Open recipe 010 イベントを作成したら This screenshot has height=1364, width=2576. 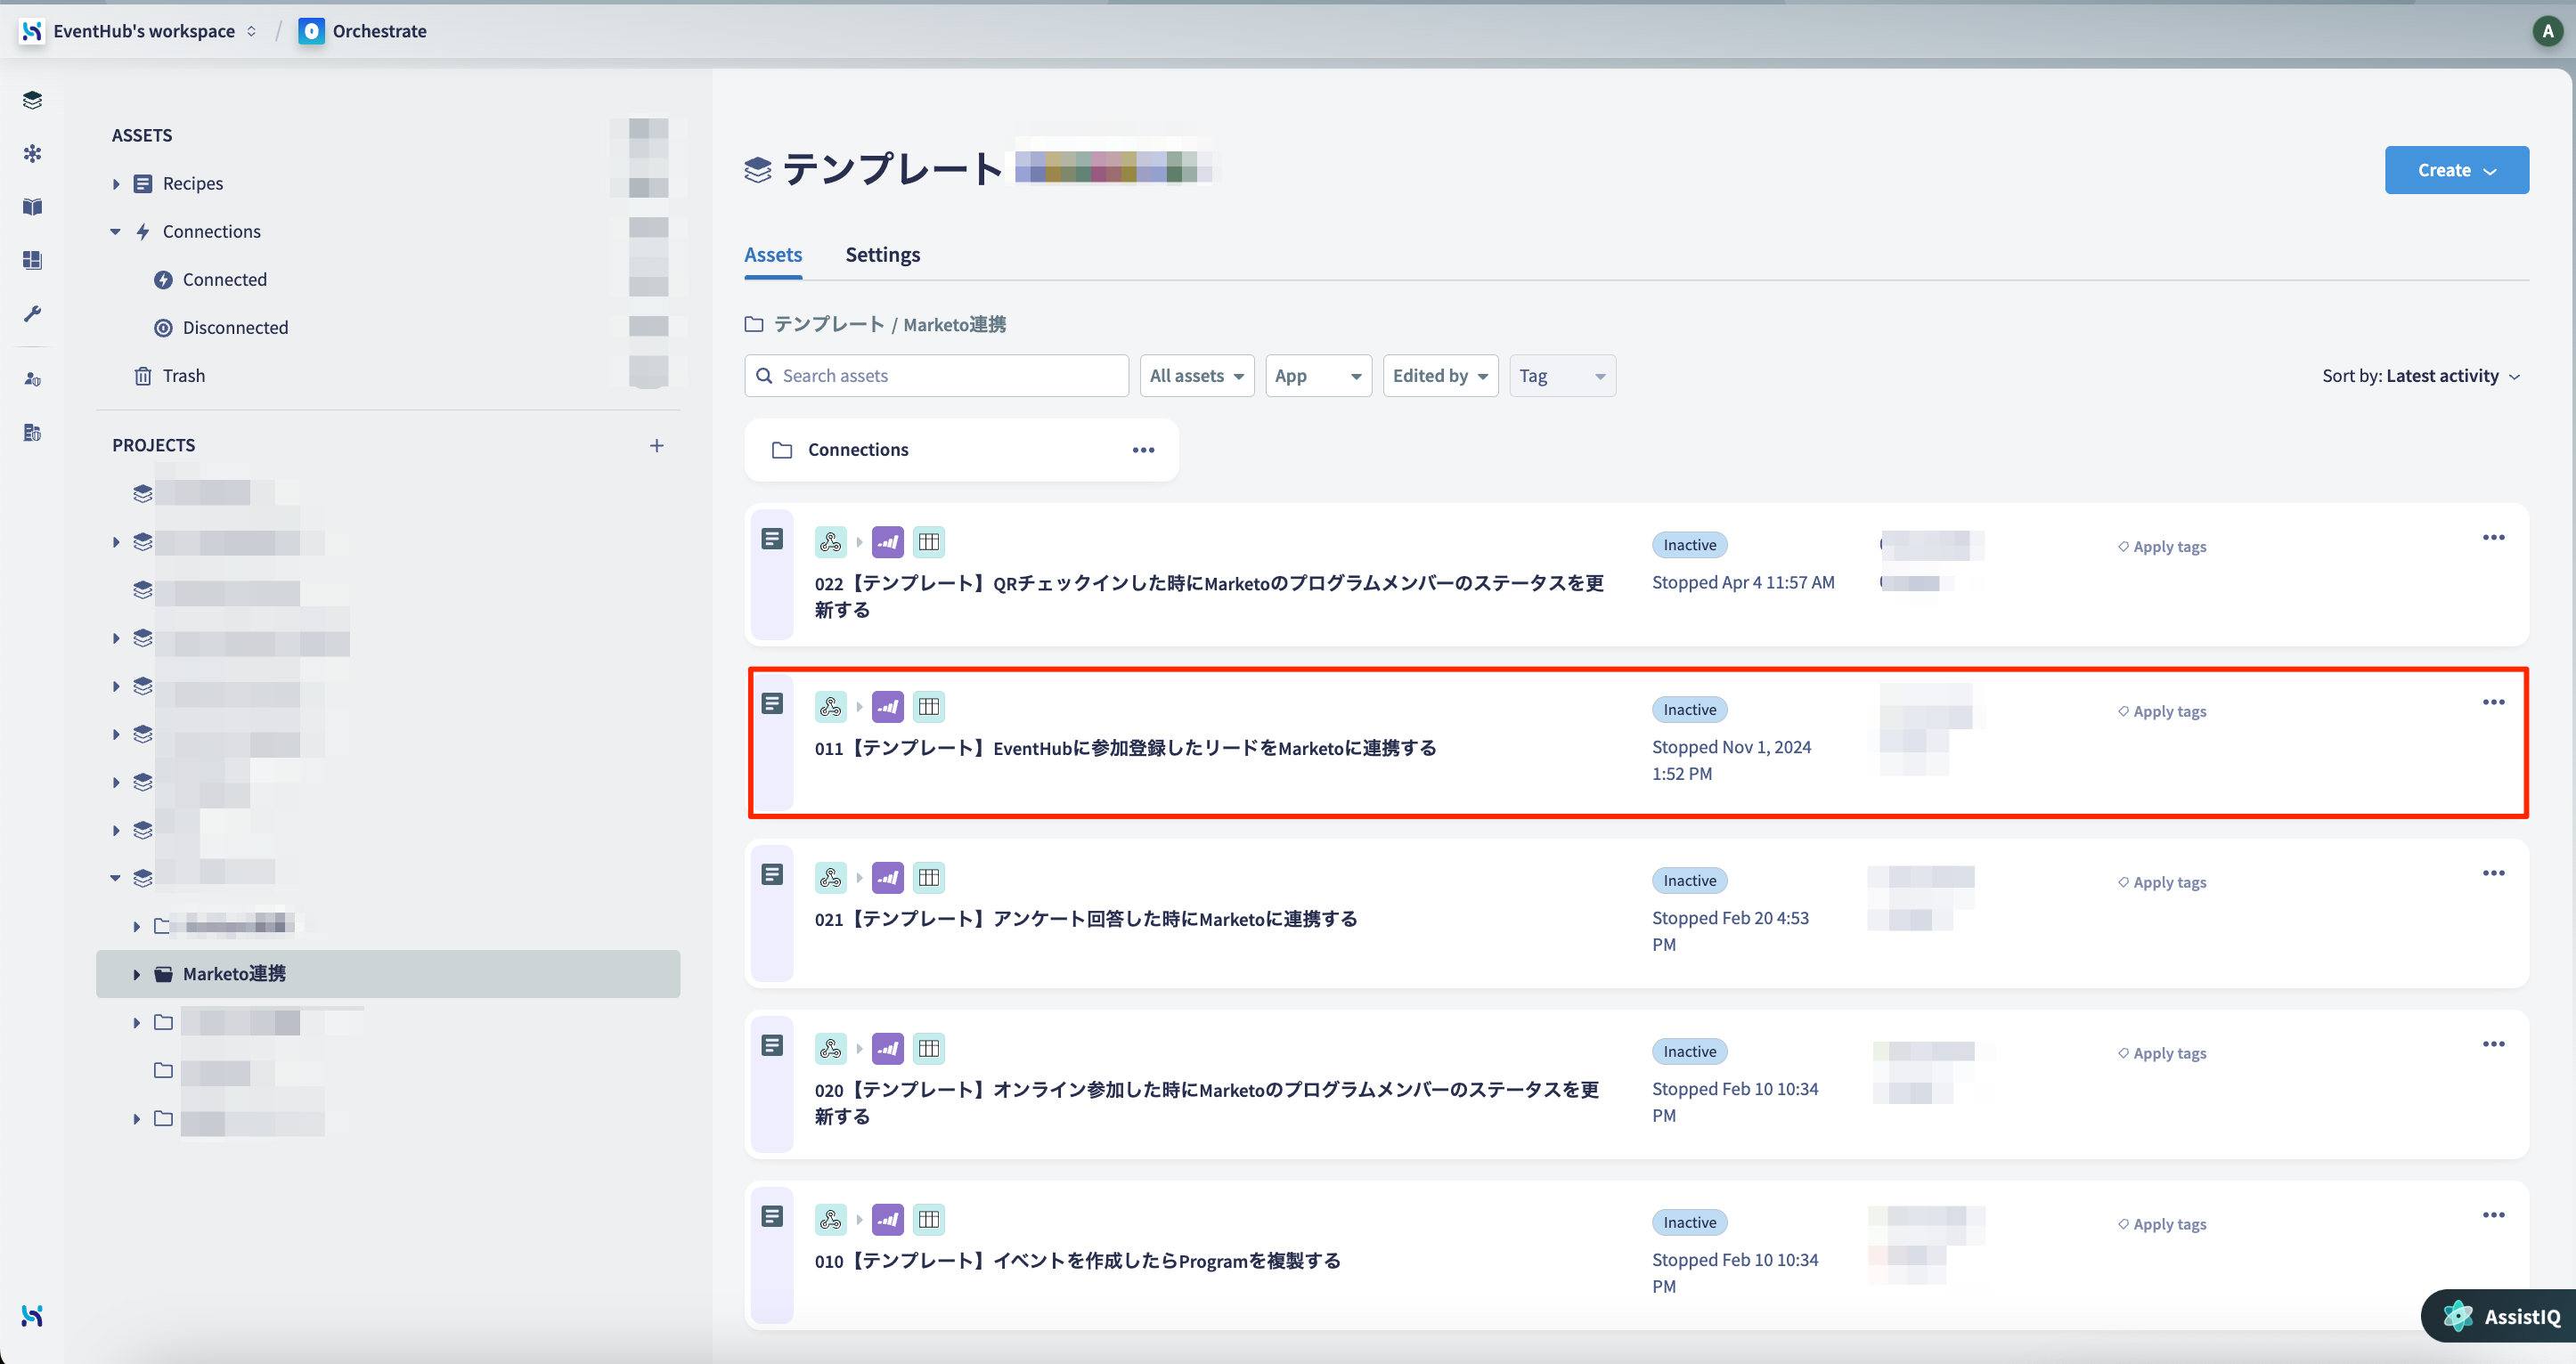tap(1077, 1261)
